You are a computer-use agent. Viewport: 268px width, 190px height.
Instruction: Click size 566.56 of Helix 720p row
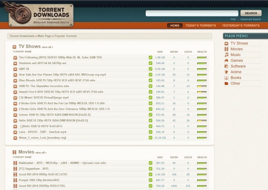[x=160, y=121]
